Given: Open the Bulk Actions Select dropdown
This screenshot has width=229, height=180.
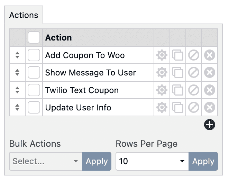Looking at the screenshot, I should (46, 161).
